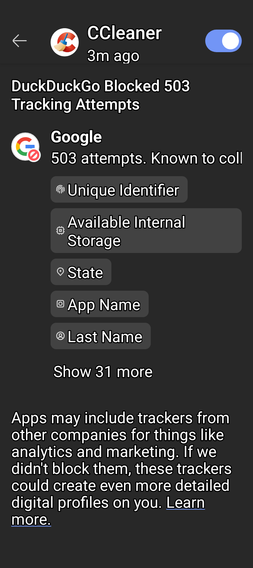The width and height of the screenshot is (253, 568).
Task: Tap the App Name square icon
Action: click(60, 304)
